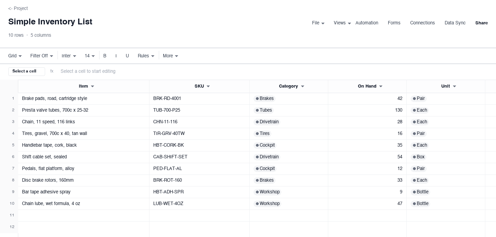Select On Hand value 47
The width and height of the screenshot is (496, 237).
[367, 204]
